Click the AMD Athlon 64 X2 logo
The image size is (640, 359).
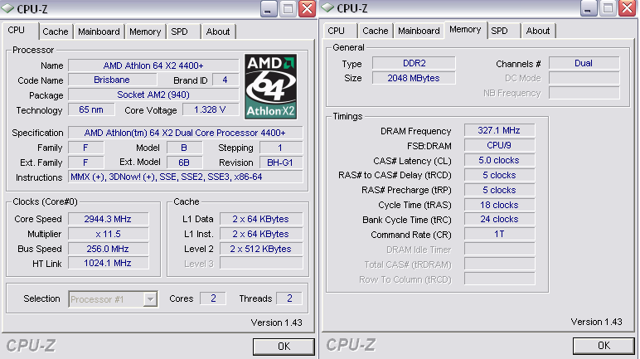[270, 86]
